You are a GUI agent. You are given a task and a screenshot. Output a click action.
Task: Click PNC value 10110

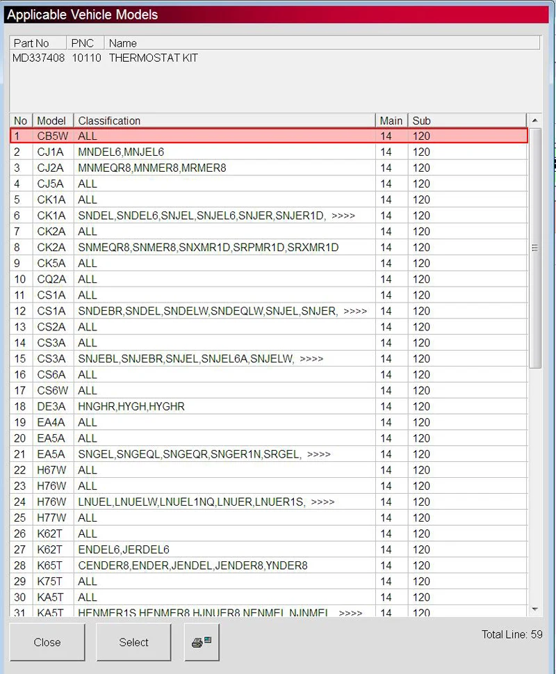86,58
